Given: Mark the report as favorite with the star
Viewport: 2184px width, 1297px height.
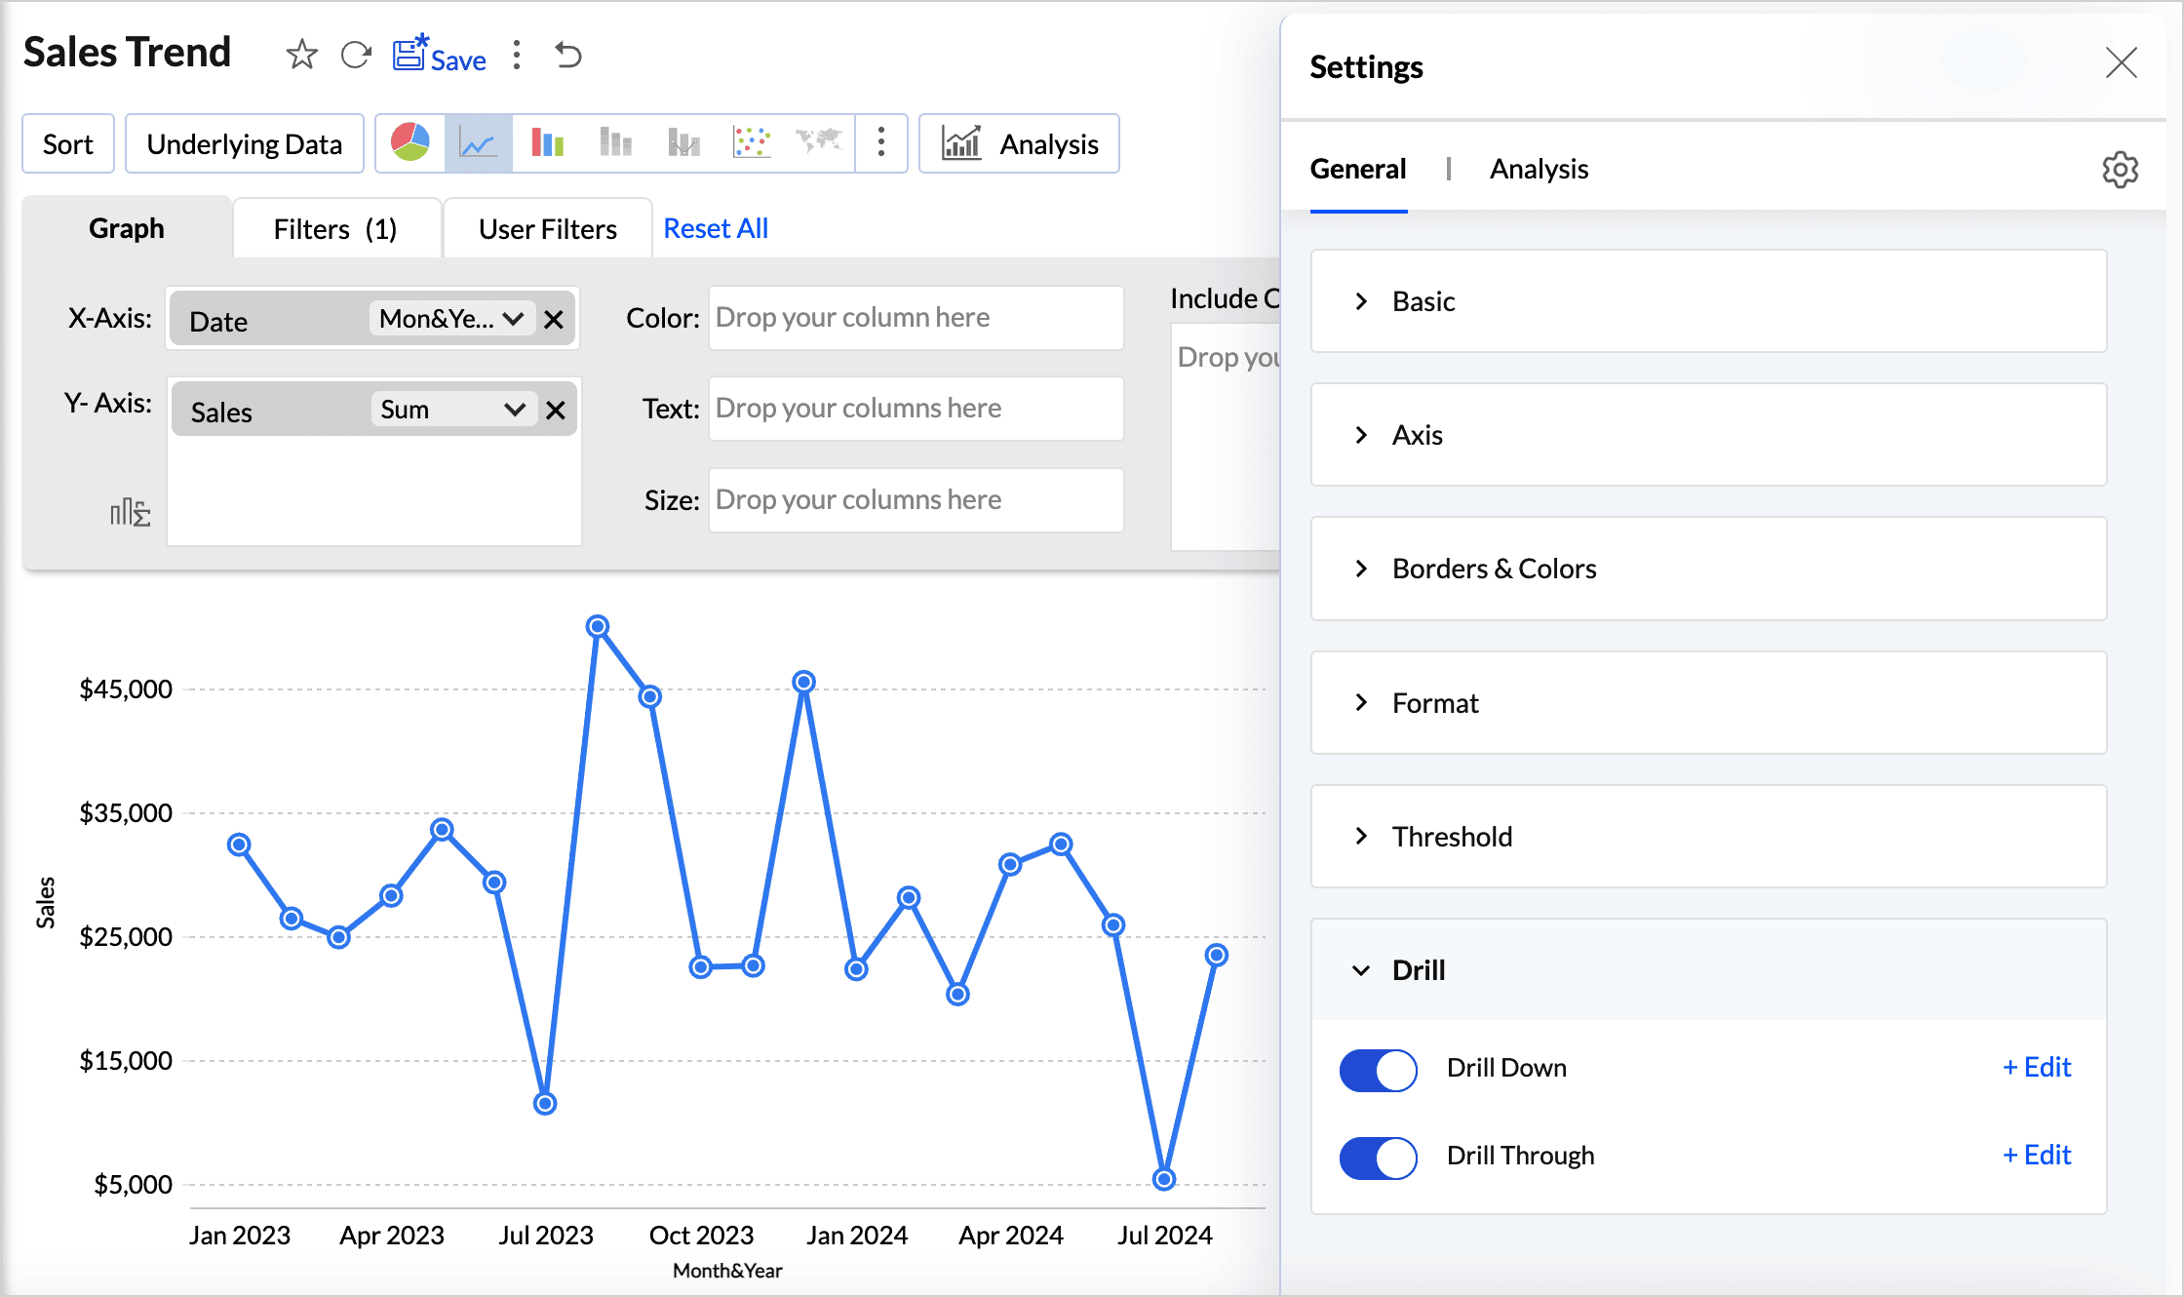Looking at the screenshot, I should (302, 56).
